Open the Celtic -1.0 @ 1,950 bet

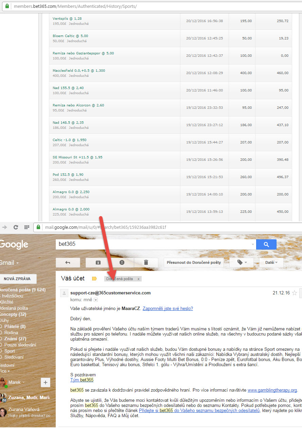click(x=69, y=140)
